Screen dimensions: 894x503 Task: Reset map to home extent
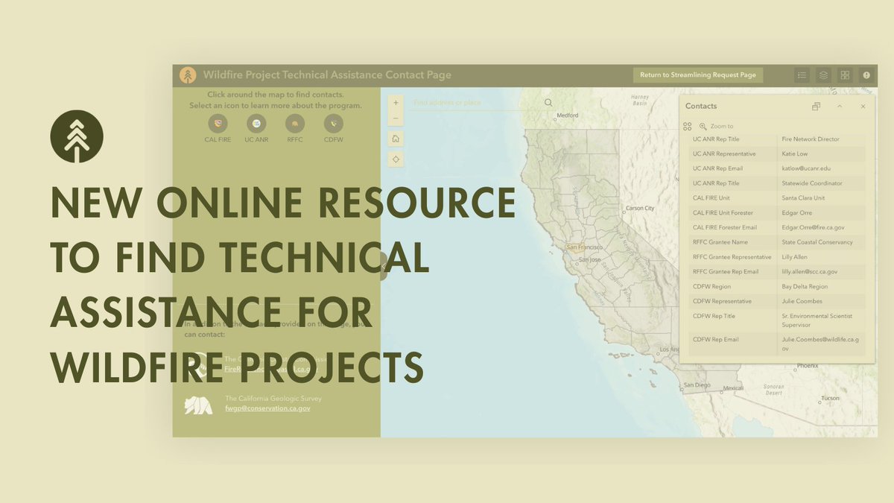coord(396,138)
